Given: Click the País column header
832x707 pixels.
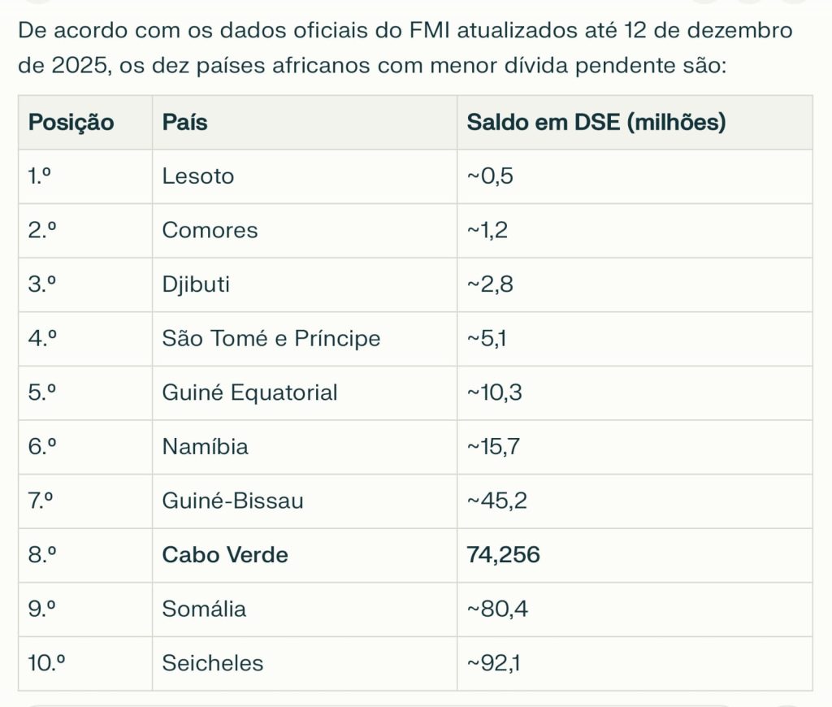Looking at the screenshot, I should pyautogui.click(x=185, y=123).
